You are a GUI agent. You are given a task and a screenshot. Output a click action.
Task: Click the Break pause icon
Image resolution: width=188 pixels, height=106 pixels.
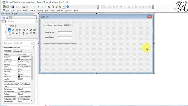tap(42, 7)
